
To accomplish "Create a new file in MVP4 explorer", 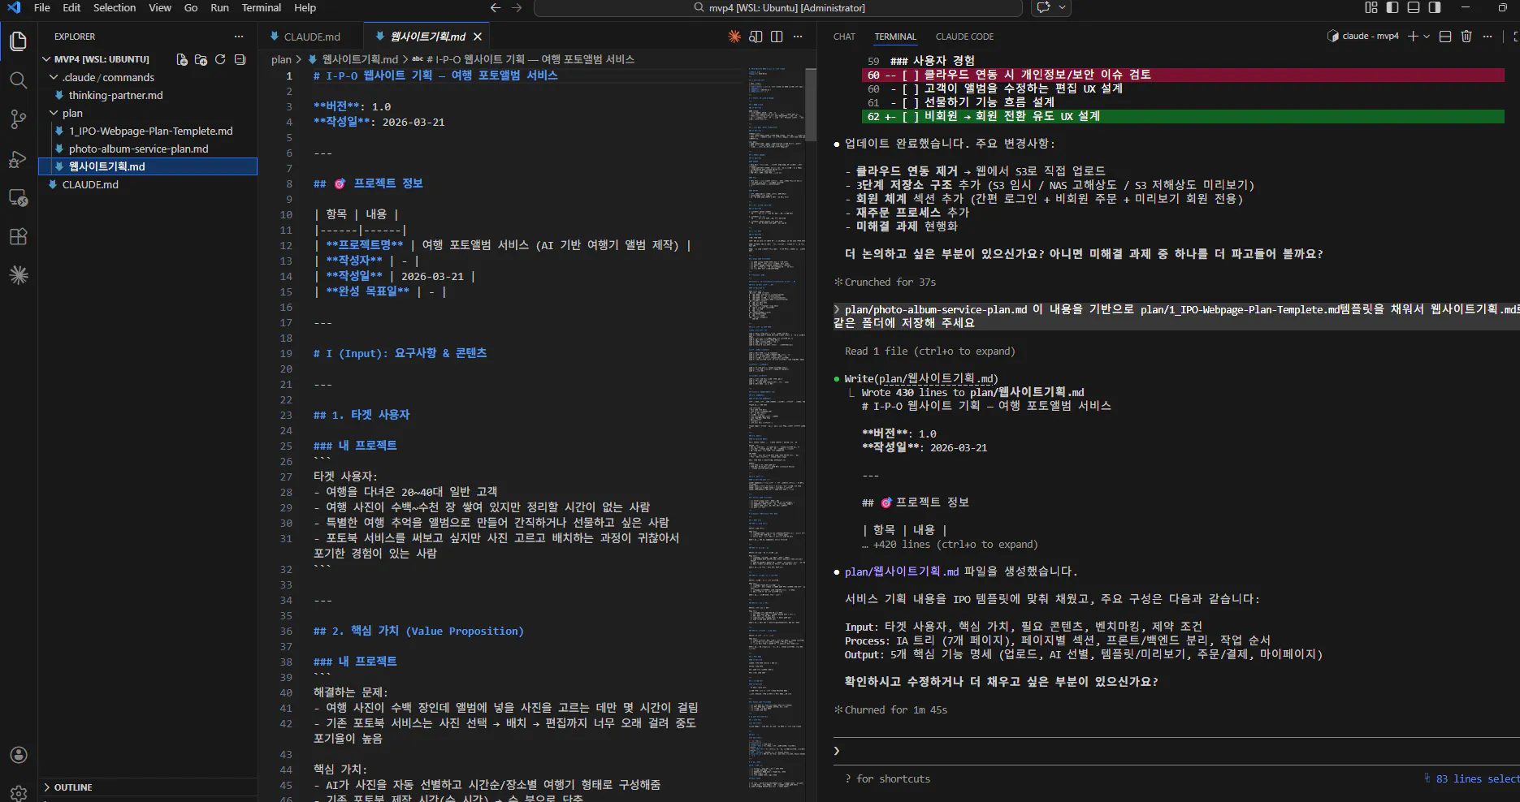I will point(182,59).
